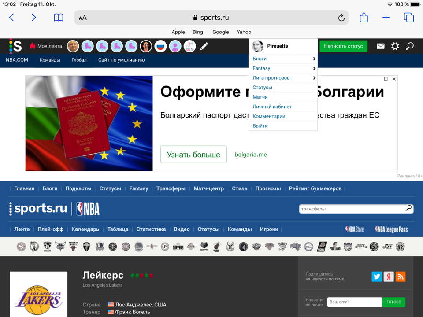Close the Bulgaria ad with X
423x317 pixels.
394,79
